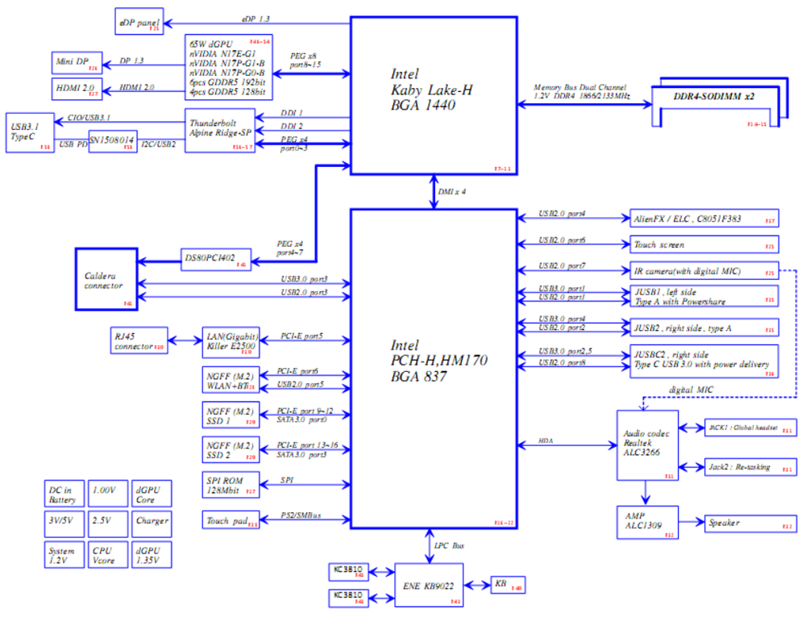Select the DS80PCI402 redriver box
This screenshot has height=626, width=806.
pyautogui.click(x=215, y=259)
